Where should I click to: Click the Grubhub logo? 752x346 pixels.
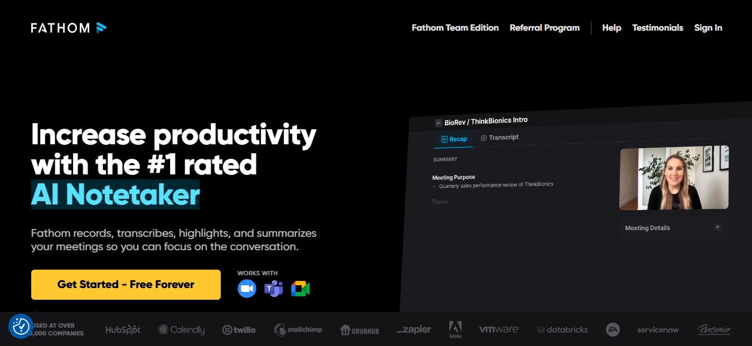[360, 330]
